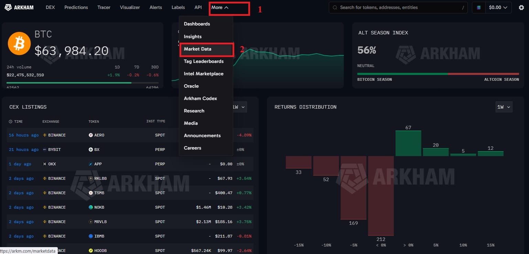Open the $0.00 wallet dropdown
This screenshot has height=254, width=529.
coord(498,8)
